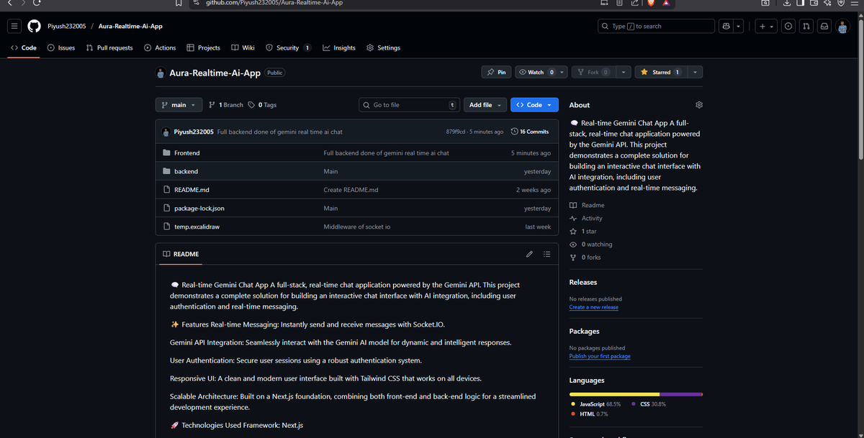The width and height of the screenshot is (864, 438).
Task: Click the commit history clock icon
Action: coord(514,132)
